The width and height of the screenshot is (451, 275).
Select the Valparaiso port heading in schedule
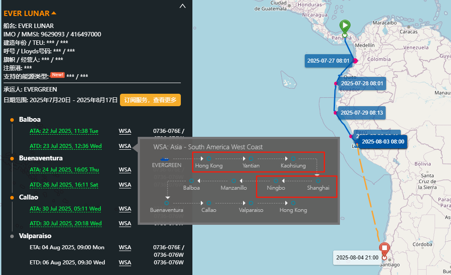tap(35, 236)
